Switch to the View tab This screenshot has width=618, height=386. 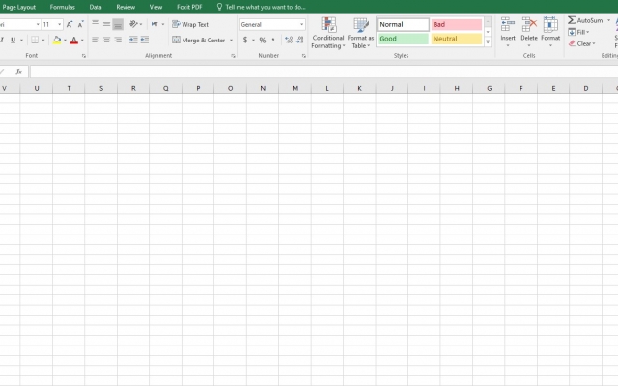155,7
